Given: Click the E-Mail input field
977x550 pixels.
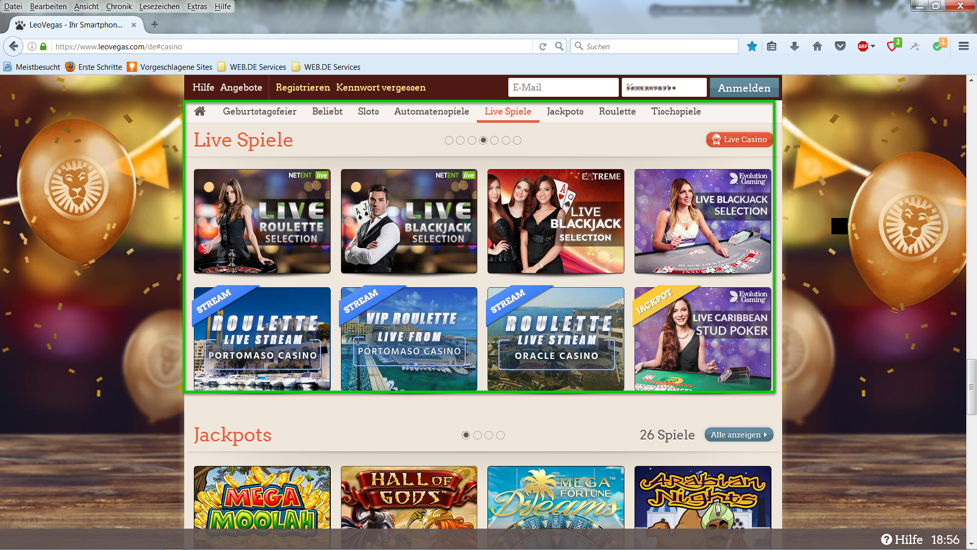Looking at the screenshot, I should [x=563, y=88].
